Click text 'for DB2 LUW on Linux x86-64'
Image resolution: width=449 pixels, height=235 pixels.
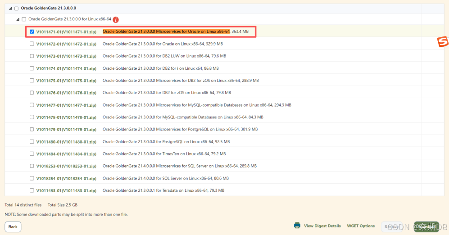coord(183,56)
